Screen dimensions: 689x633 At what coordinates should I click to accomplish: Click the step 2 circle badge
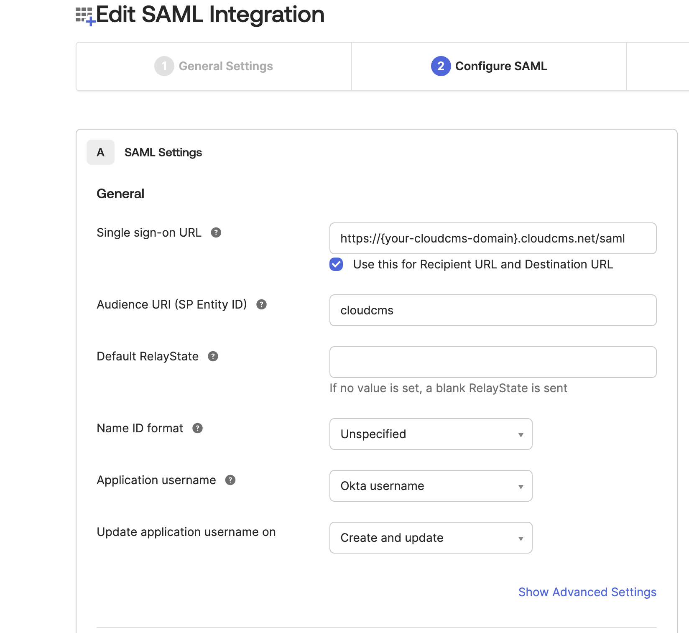click(441, 66)
